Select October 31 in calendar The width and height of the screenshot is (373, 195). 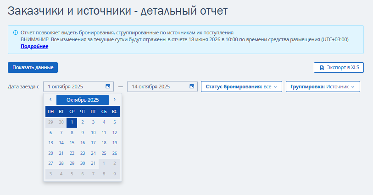point(93,163)
